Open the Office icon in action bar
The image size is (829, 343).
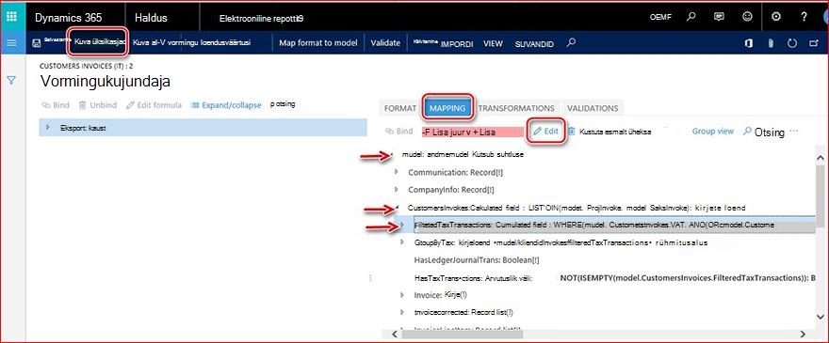coord(749,43)
